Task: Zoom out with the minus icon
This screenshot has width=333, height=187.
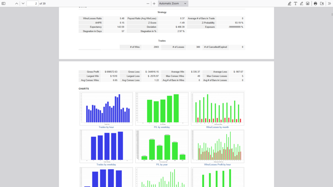Action: (148, 3)
